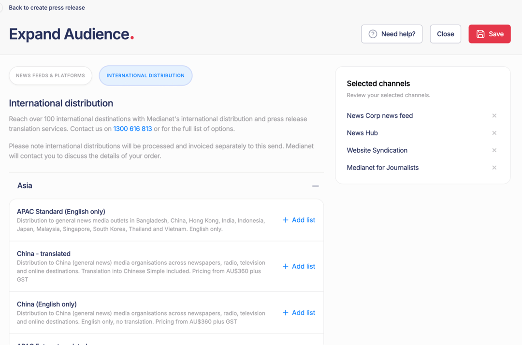Image resolution: width=522 pixels, height=345 pixels.
Task: Click the China (English only) title
Action: tap(46, 304)
